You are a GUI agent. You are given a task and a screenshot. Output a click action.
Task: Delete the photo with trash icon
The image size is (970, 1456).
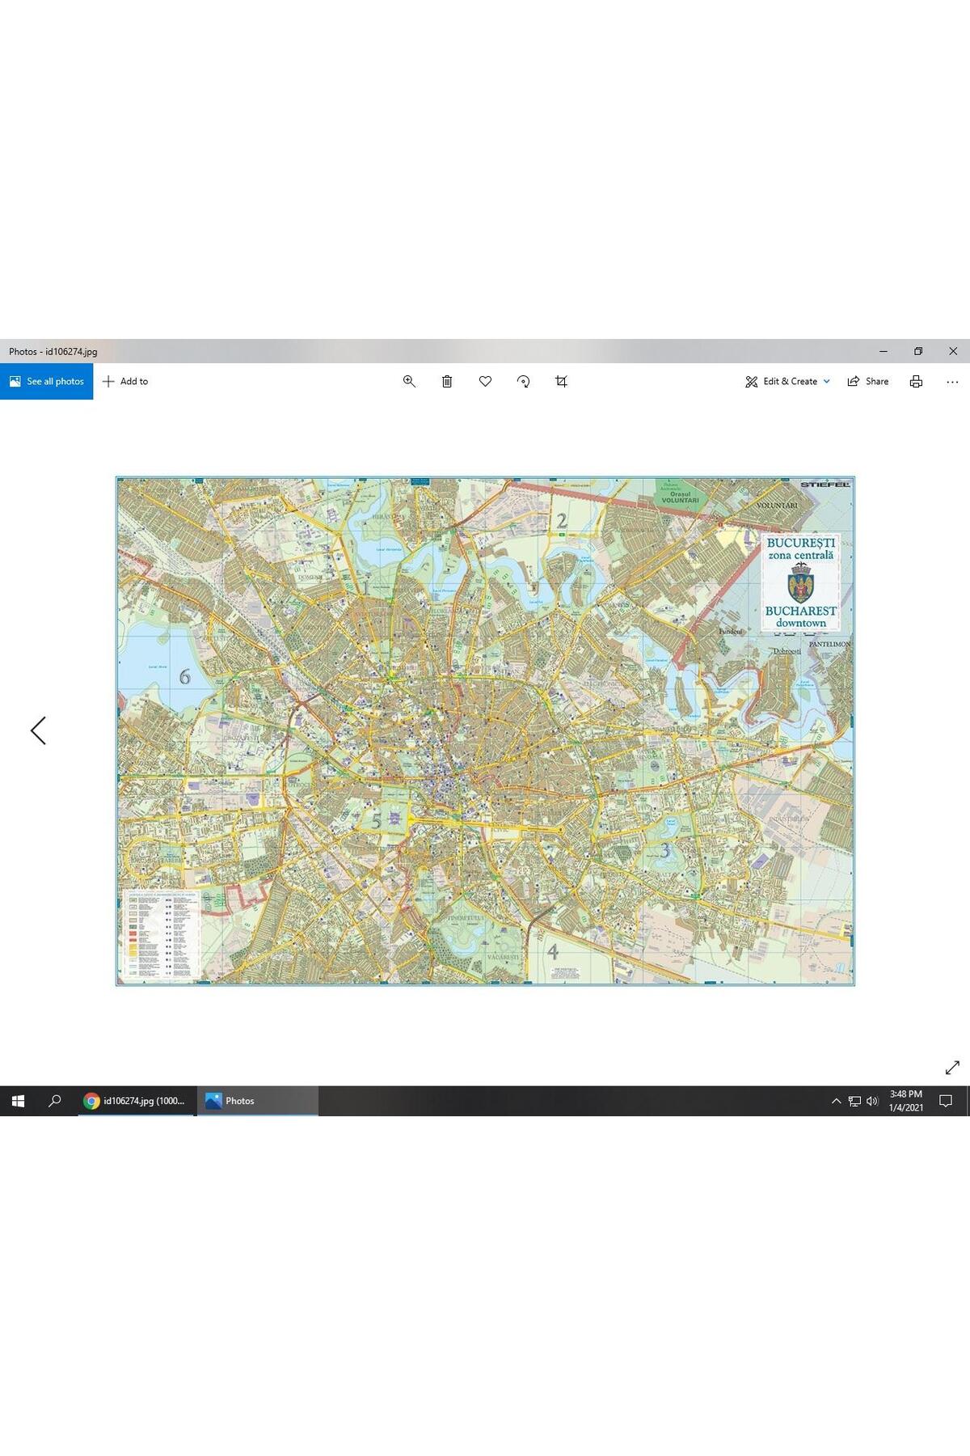tap(447, 381)
